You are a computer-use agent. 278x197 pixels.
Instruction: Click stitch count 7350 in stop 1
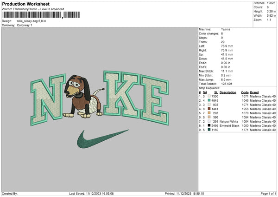pyautogui.click(x=215, y=96)
